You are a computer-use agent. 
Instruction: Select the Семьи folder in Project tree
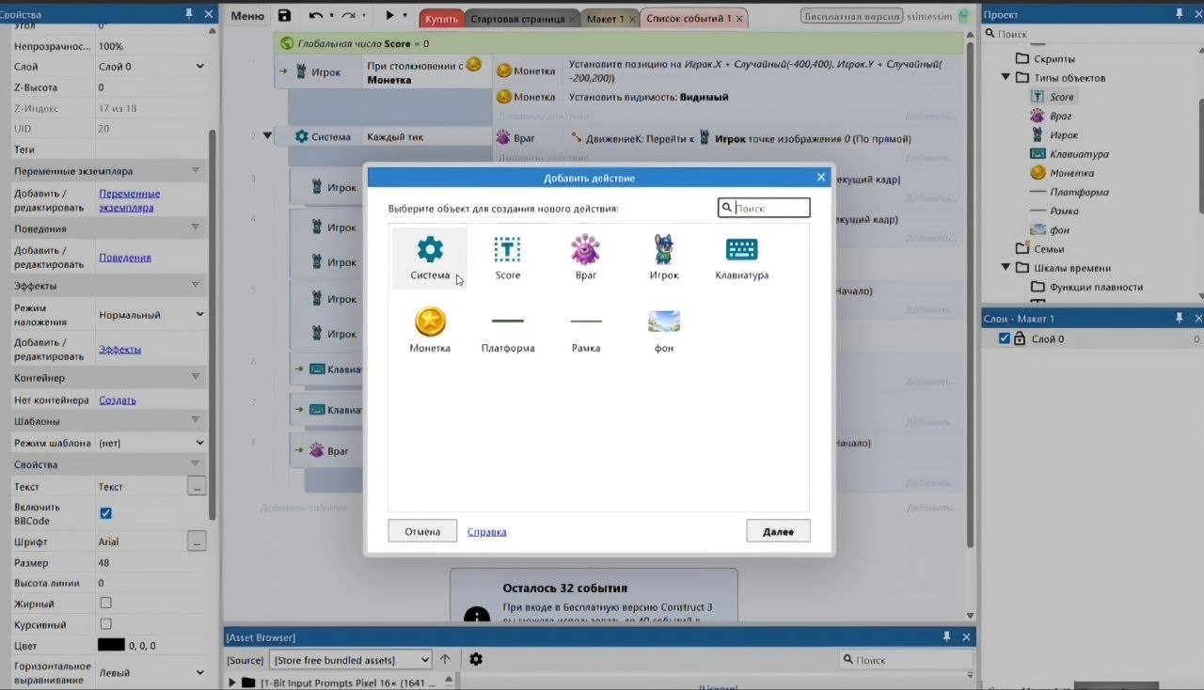(x=1049, y=249)
